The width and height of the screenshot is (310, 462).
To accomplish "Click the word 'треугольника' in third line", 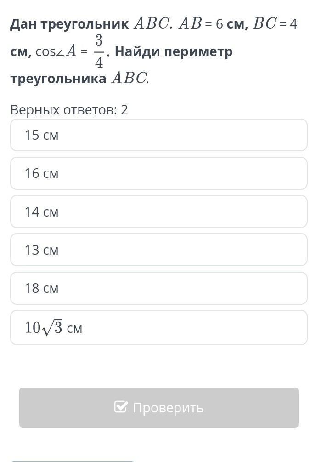I will [x=58, y=79].
